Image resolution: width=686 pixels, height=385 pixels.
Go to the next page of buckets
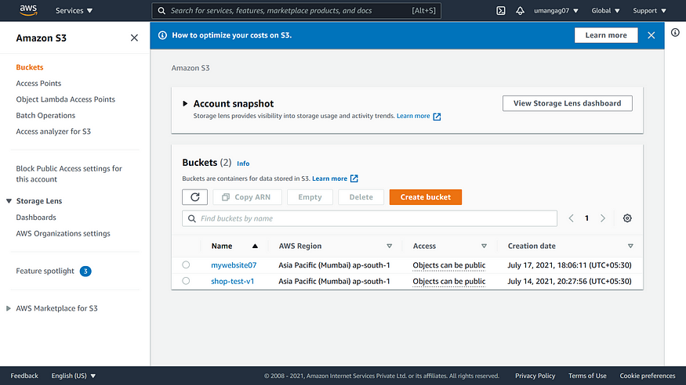[x=602, y=218]
